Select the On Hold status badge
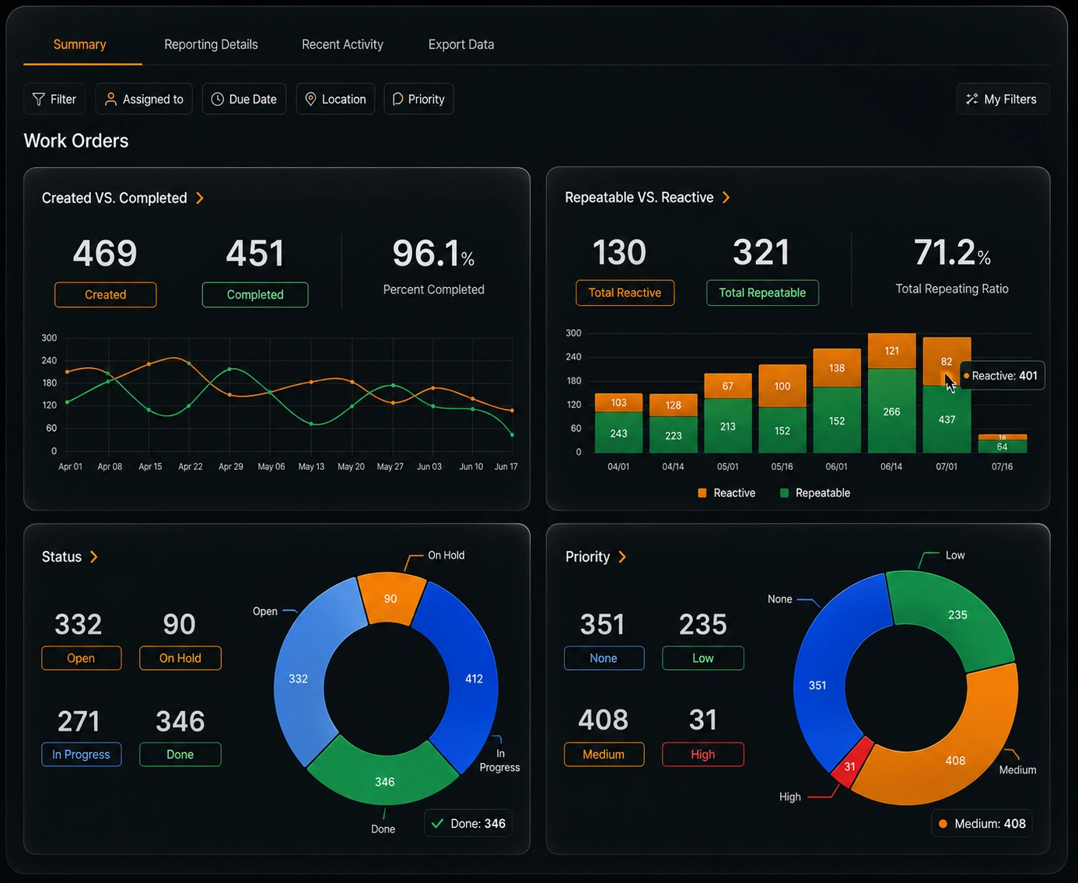1078x883 pixels. [180, 658]
